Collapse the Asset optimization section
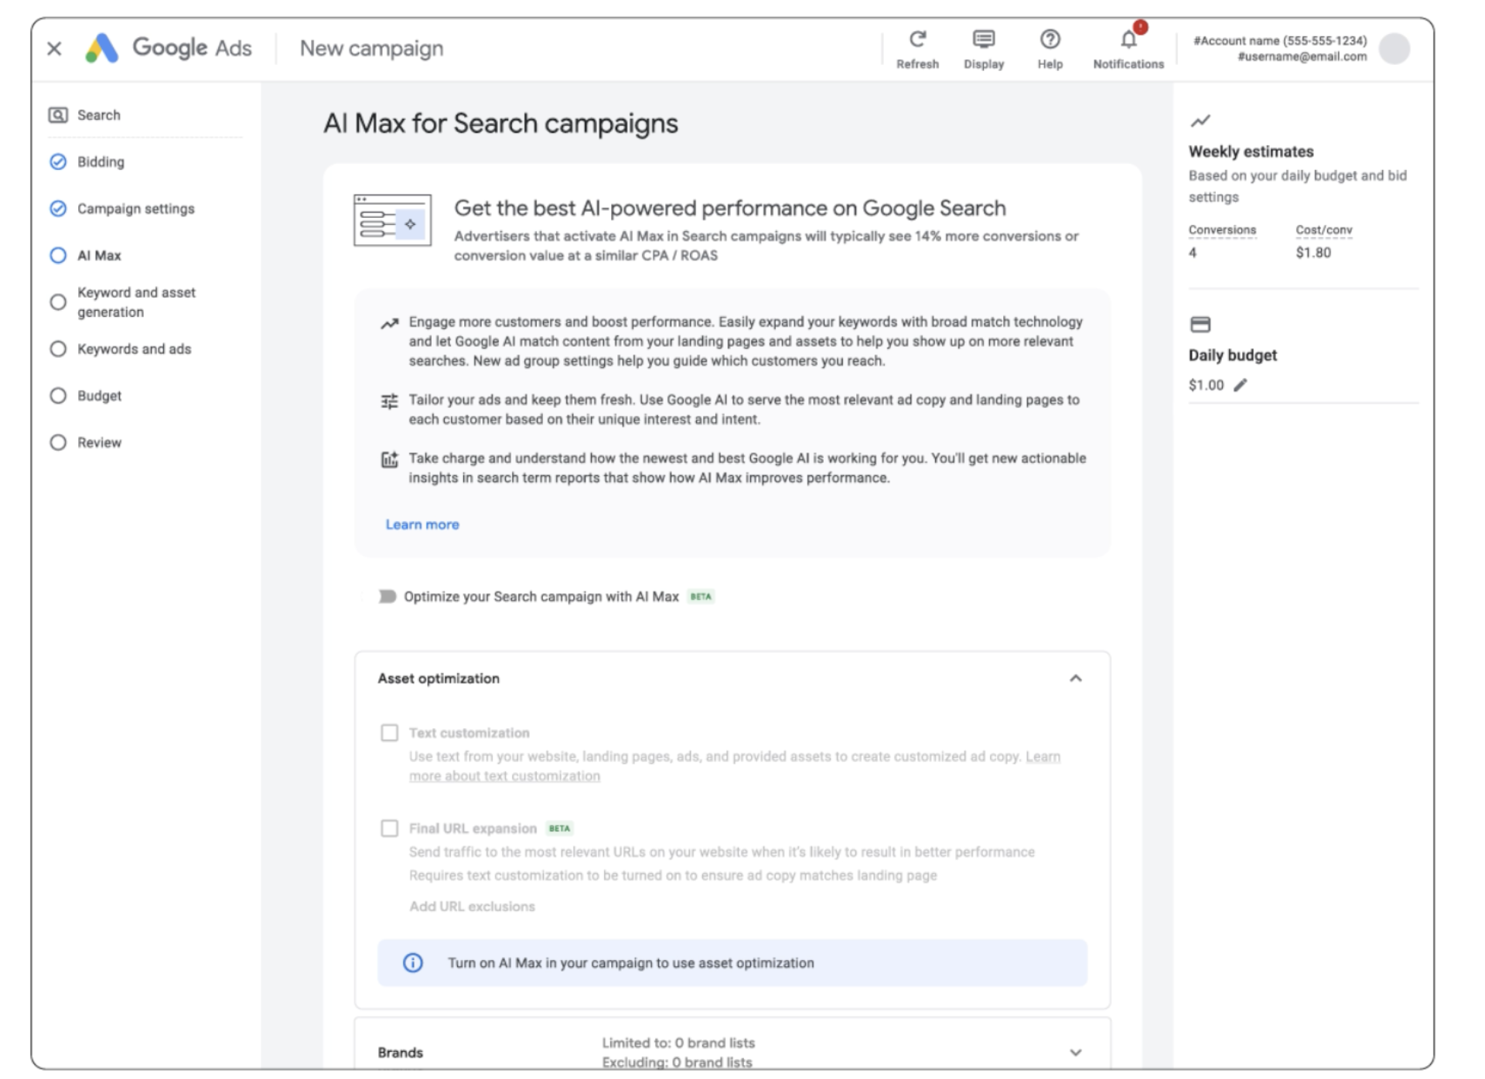This screenshot has width=1485, height=1079. tap(1075, 678)
